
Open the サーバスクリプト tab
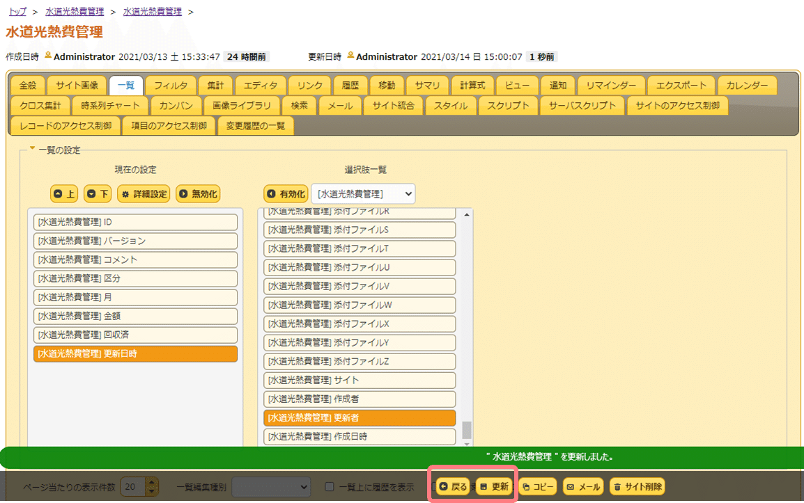click(584, 106)
